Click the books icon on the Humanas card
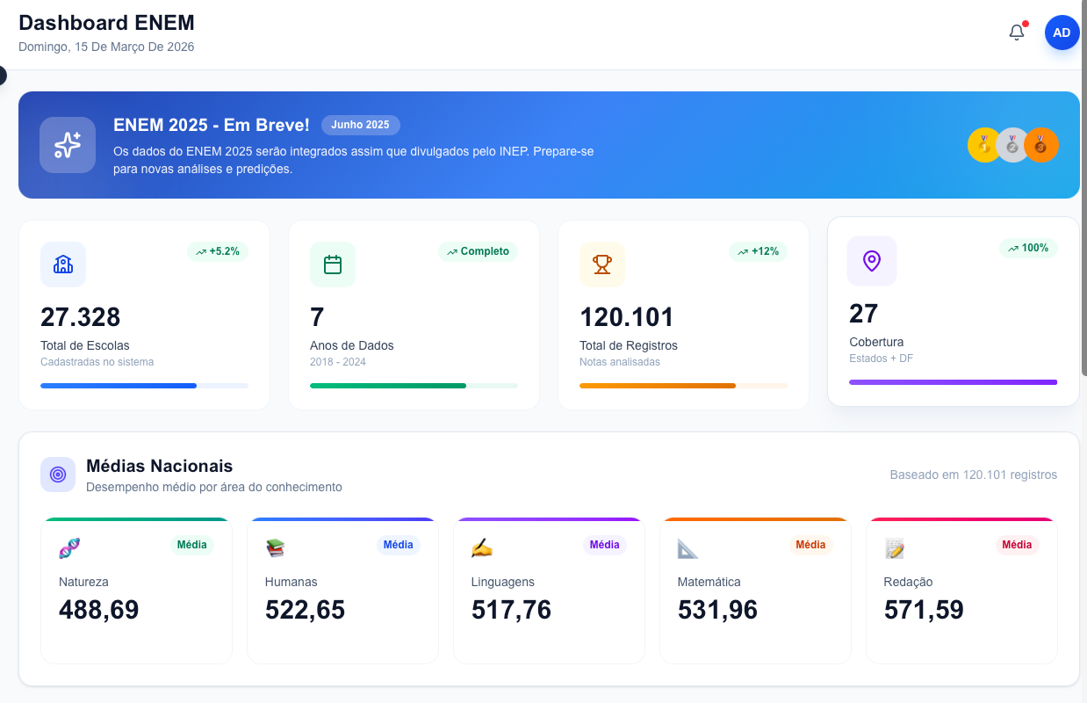 point(276,547)
